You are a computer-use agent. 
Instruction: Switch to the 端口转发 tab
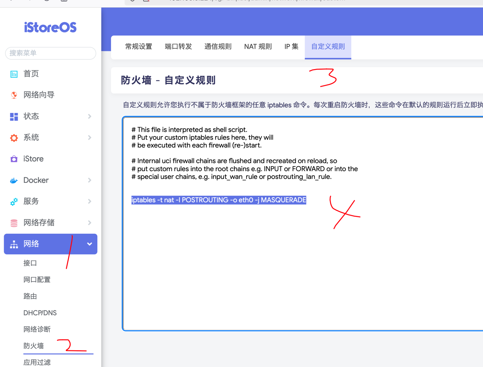click(178, 47)
